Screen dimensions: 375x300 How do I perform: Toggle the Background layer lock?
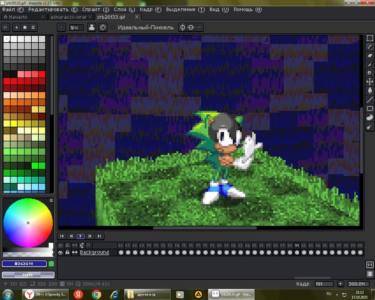[67, 252]
